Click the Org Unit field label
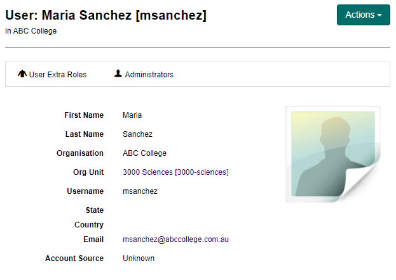This screenshot has height=280, width=396. click(88, 172)
